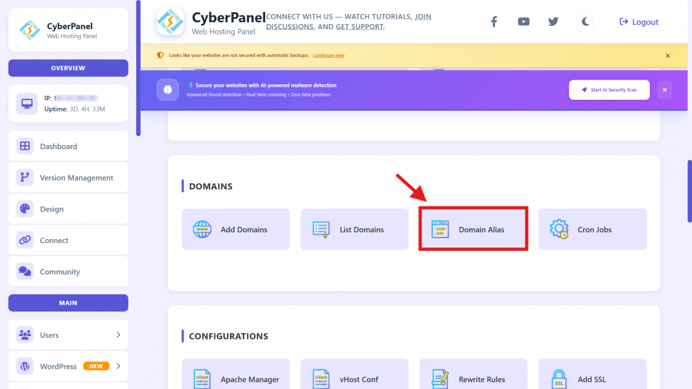The height and width of the screenshot is (389, 692).
Task: Click the Rewrite Rules pencil document icon
Action: [440, 379]
